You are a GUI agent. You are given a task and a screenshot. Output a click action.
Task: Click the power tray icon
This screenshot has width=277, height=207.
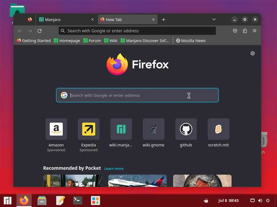(268, 201)
